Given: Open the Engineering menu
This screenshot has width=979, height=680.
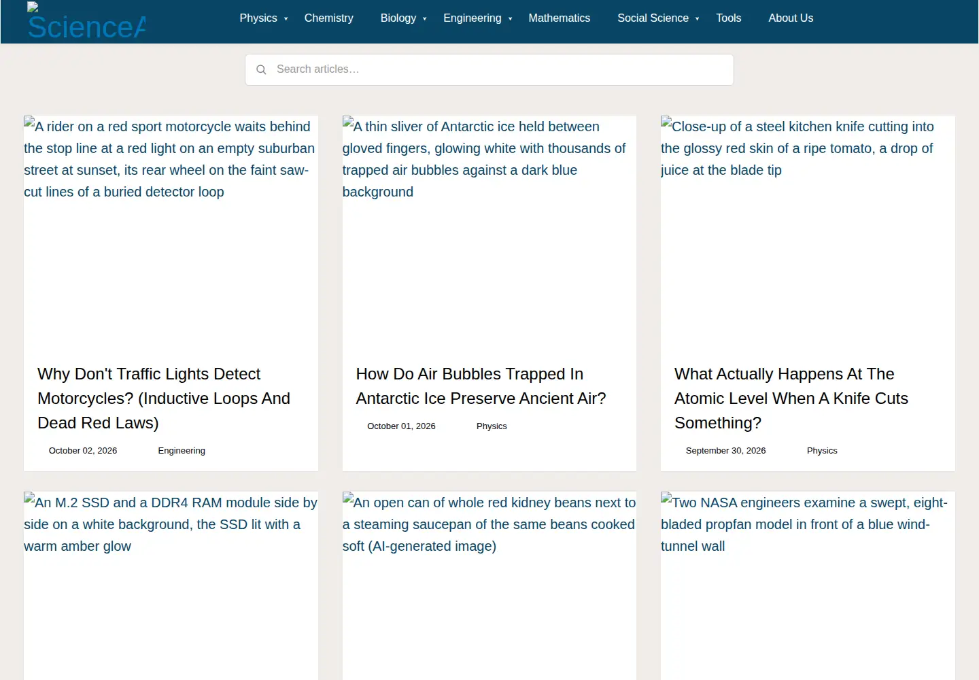Looking at the screenshot, I should (x=473, y=18).
